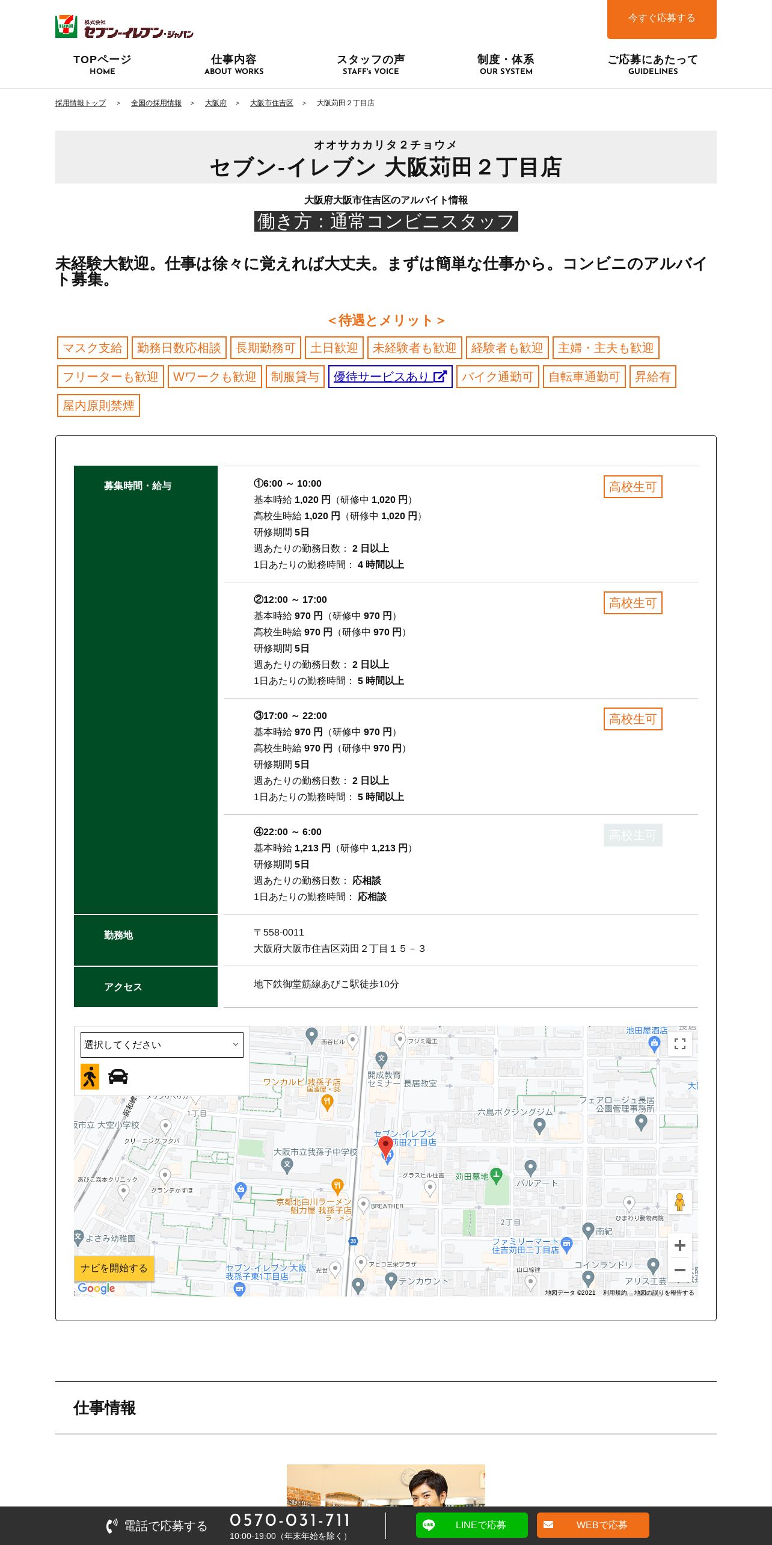This screenshot has height=1545, width=772.
Task: Click 制服貸与 tag
Action: tap(295, 377)
